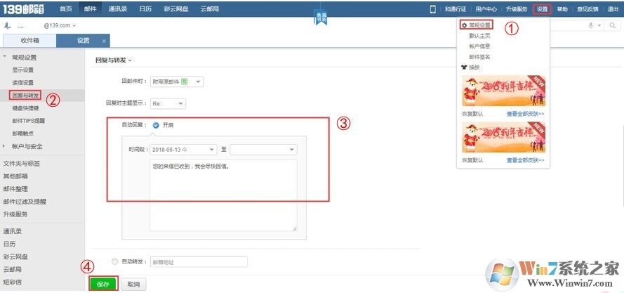Viewport: 624px width, 293px height.
Task: Open the 回复时主题显示 Re: dropdown
Action: coord(168,103)
